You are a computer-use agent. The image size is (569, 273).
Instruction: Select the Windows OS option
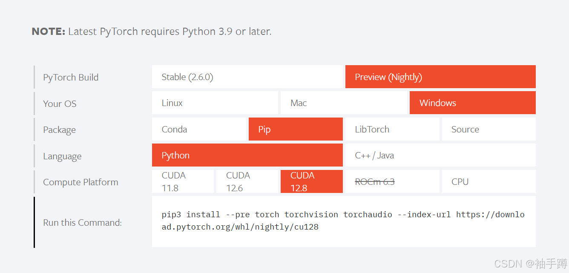472,103
